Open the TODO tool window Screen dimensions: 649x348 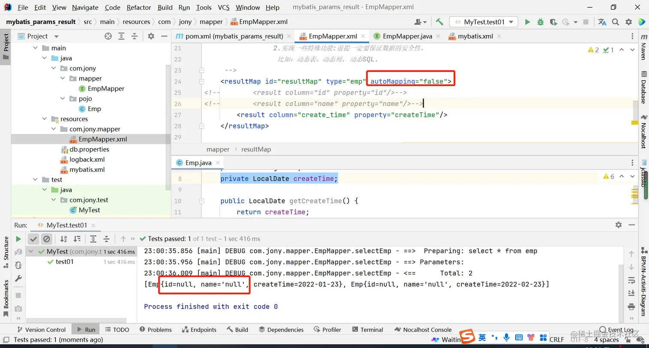pyautogui.click(x=117, y=330)
